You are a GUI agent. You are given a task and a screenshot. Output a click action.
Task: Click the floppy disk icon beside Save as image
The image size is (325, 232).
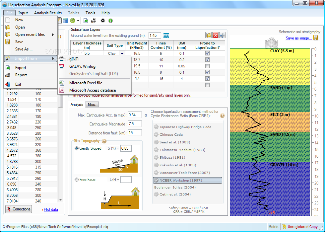(315, 38)
